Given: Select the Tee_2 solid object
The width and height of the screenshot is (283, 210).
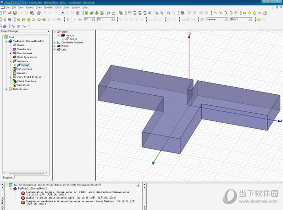Looking at the screenshot, I should pos(73,39).
